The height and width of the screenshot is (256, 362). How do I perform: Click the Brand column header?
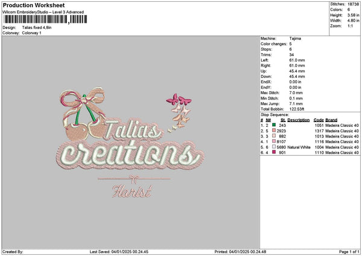(x=332, y=120)
